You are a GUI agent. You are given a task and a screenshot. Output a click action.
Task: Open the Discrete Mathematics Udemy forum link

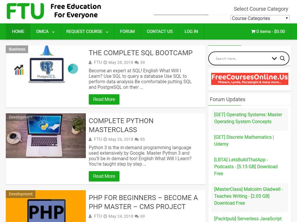244,140
